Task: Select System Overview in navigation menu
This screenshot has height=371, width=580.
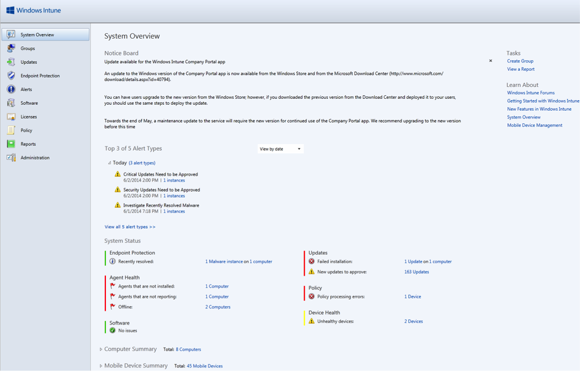Action: [x=45, y=35]
